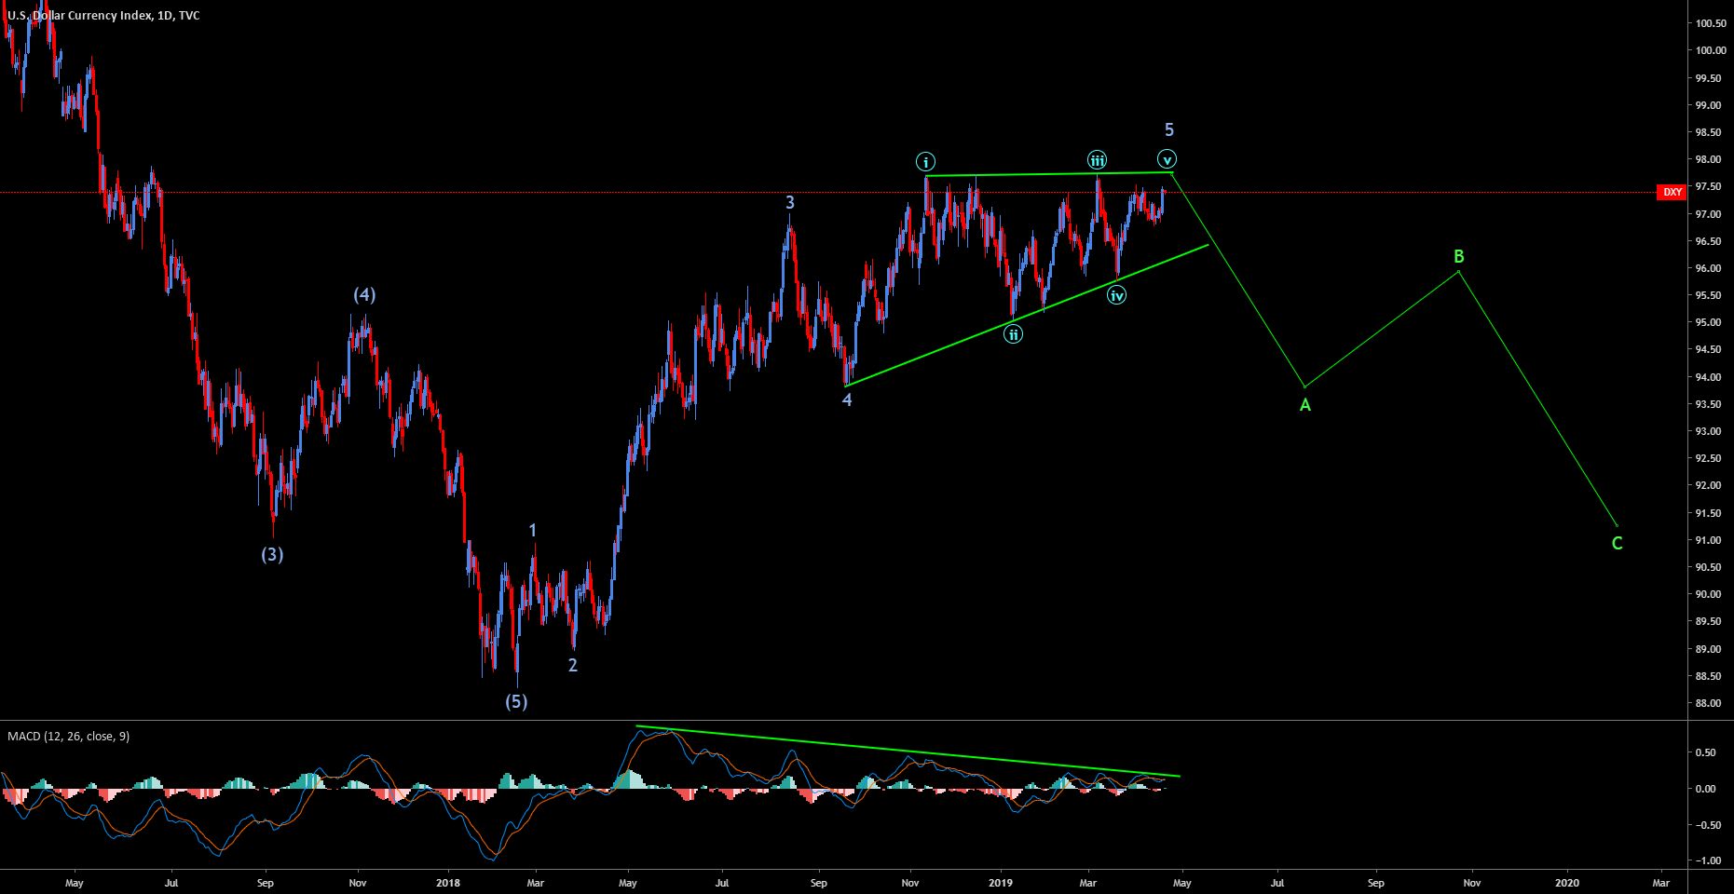This screenshot has height=894, width=1734.
Task: Select the 1D timeframe label in the legend
Action: point(165,15)
